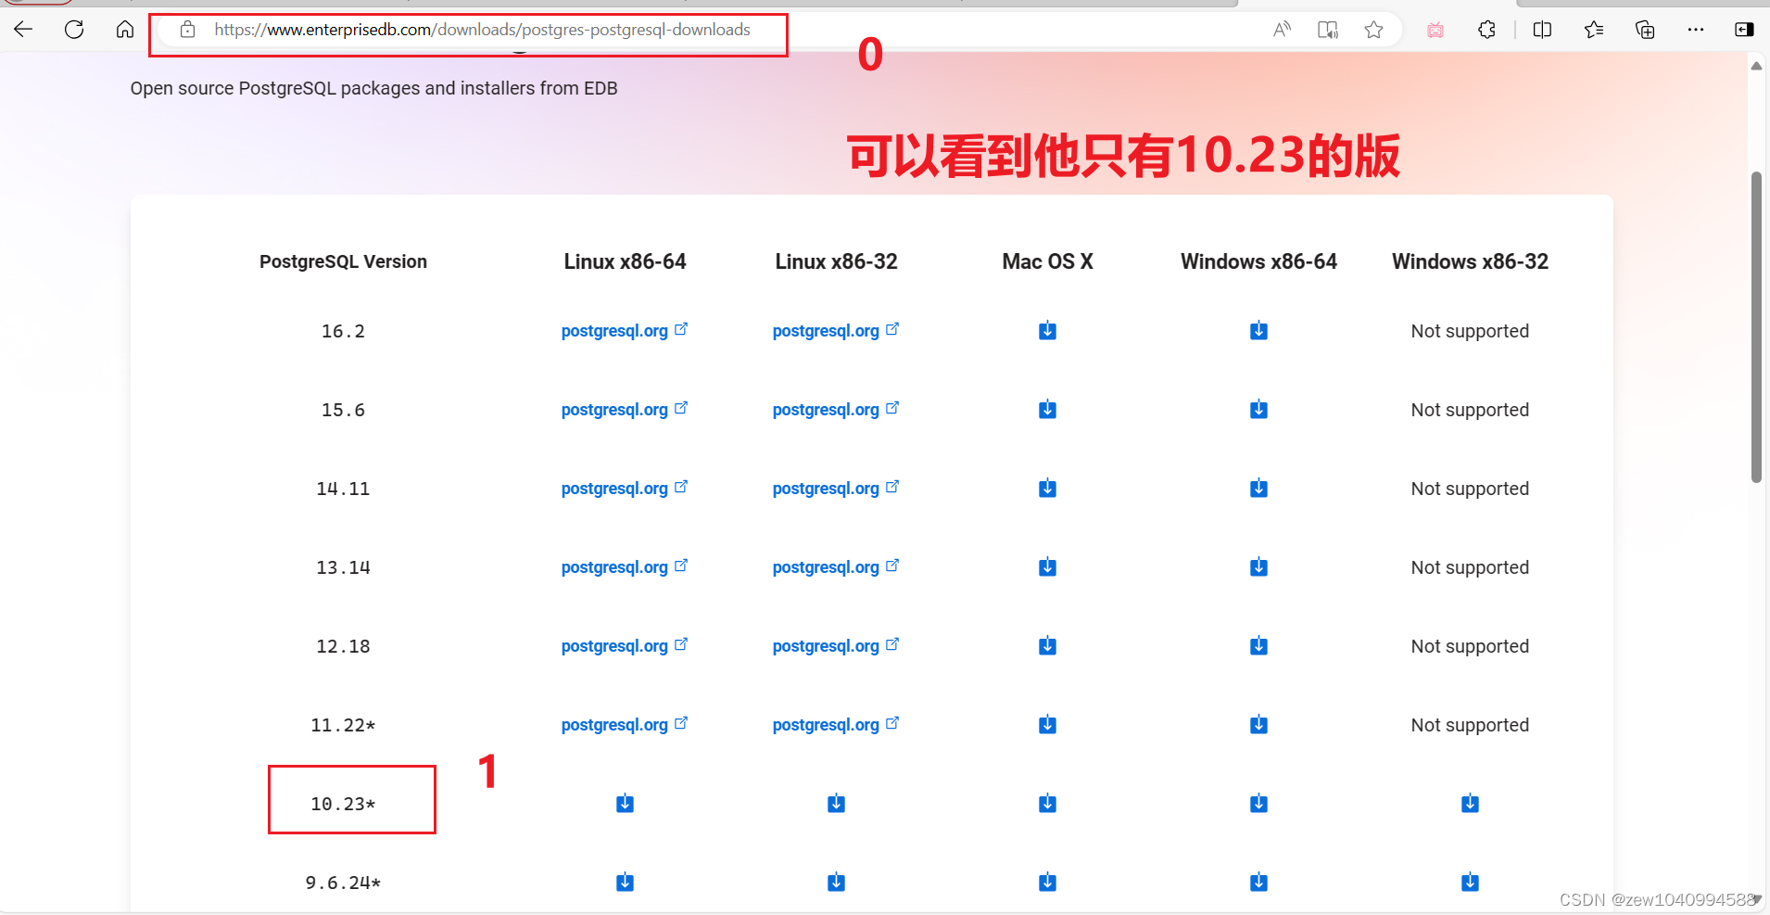Open the Settings and more menu

(1697, 29)
